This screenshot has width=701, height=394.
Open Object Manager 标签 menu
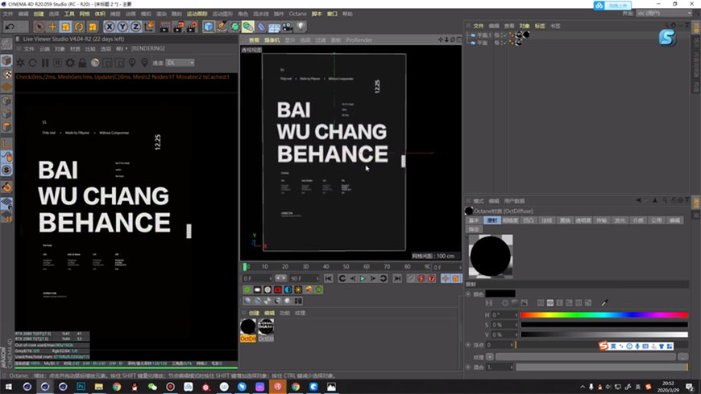point(540,26)
